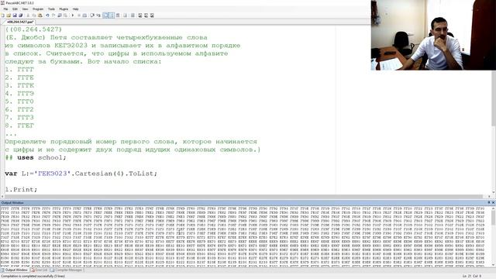Click the toolbar icon right of highlighted toggles

[118, 15]
